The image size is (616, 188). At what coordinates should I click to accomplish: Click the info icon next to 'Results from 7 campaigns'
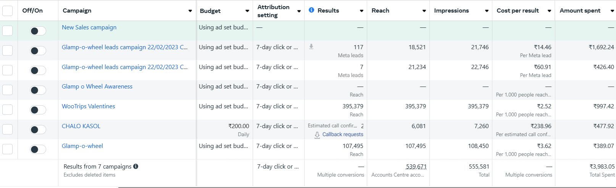coord(136,166)
